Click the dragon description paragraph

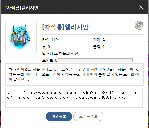pos(74,74)
